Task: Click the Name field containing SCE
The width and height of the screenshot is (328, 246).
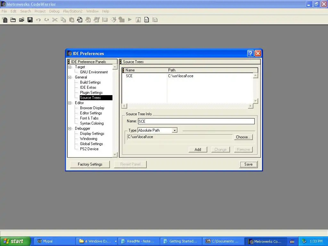Action: pos(196,121)
